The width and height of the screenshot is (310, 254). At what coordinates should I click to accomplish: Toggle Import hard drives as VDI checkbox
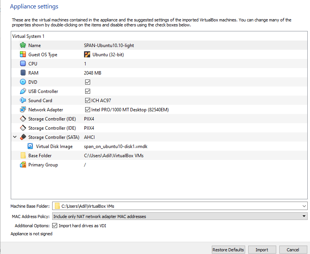pyautogui.click(x=55, y=226)
